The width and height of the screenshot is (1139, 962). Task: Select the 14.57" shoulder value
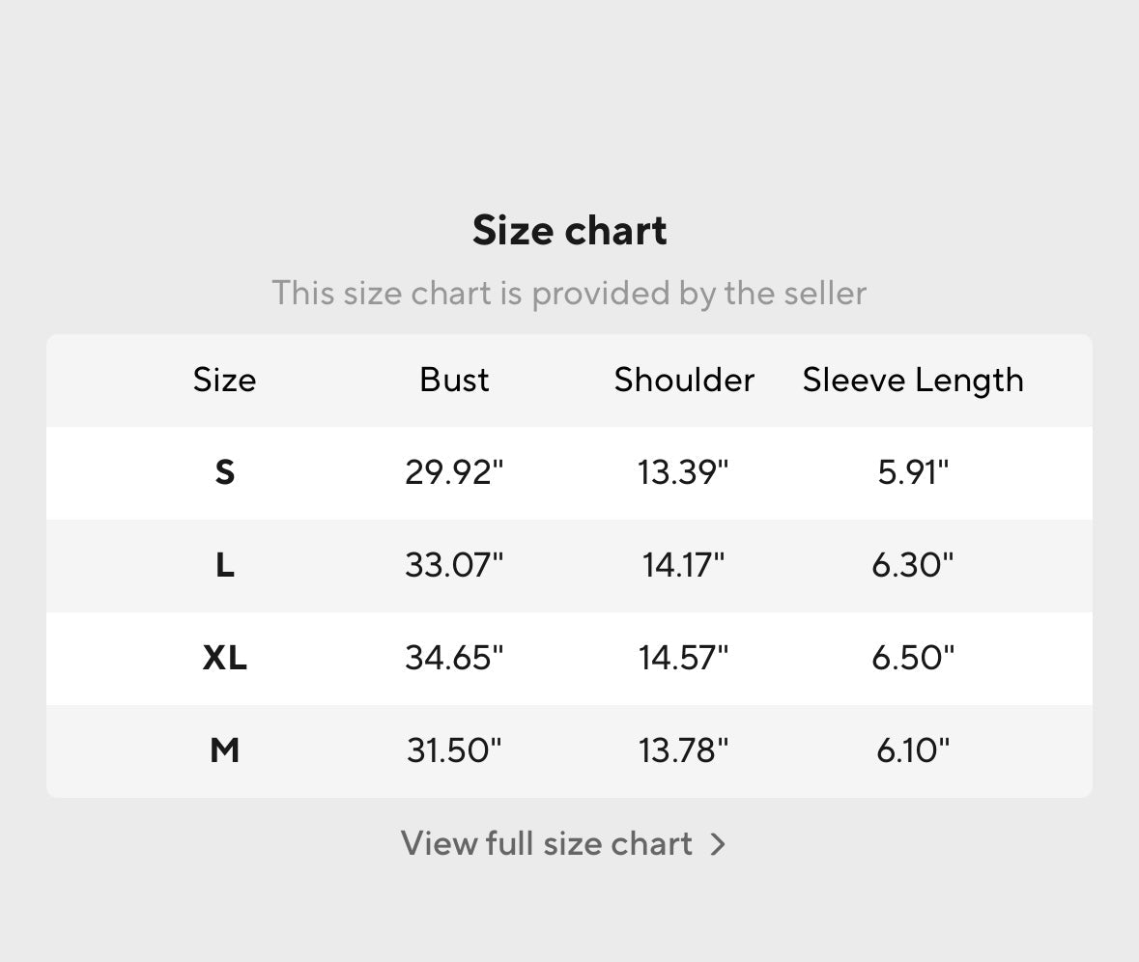coord(683,658)
